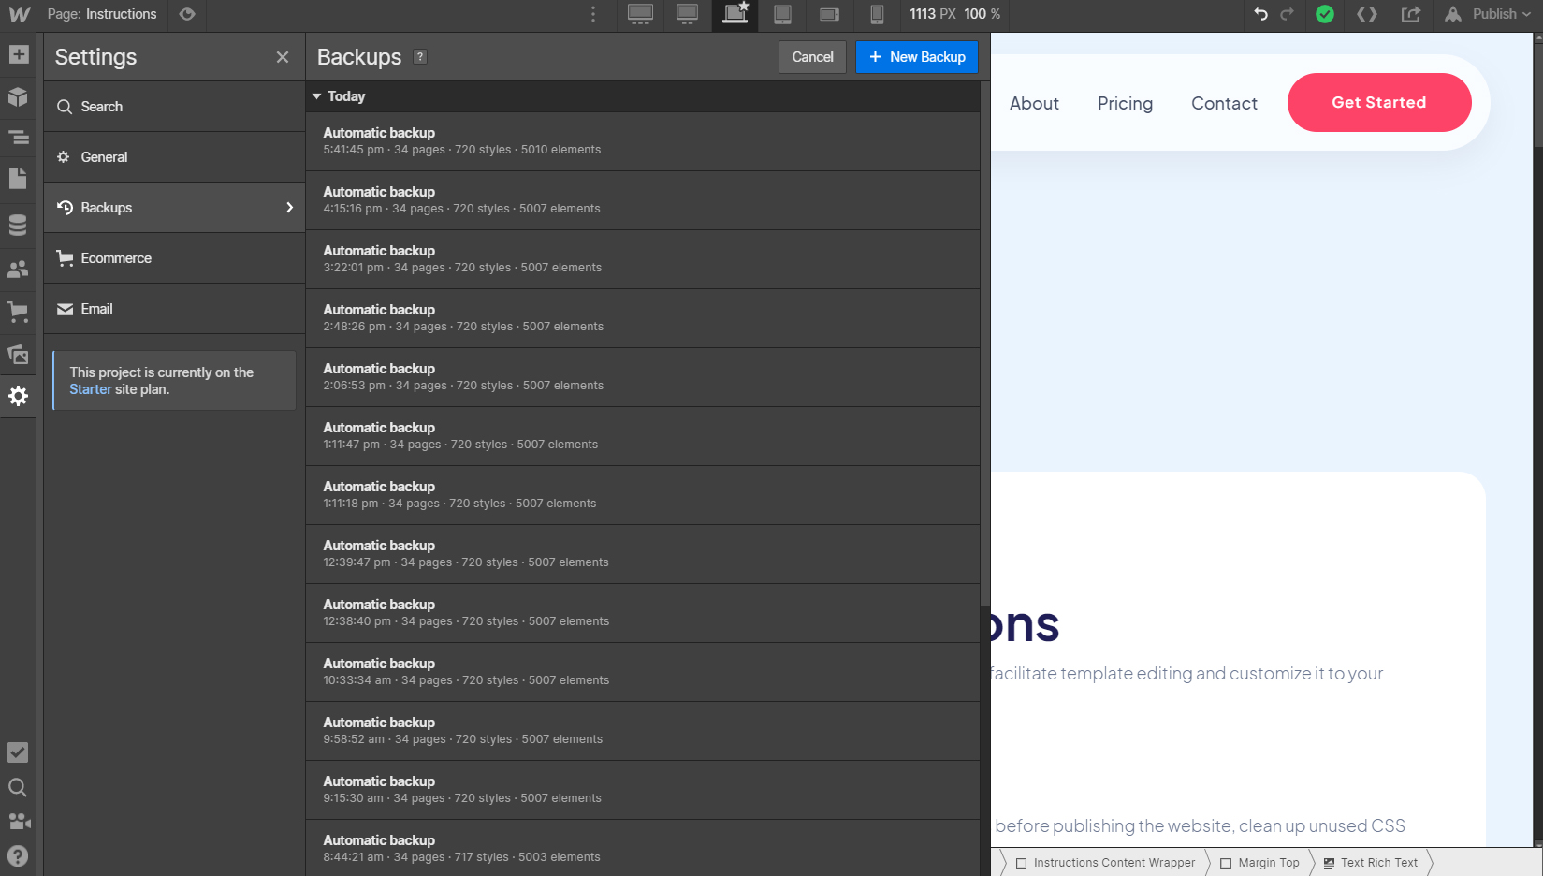This screenshot has height=876, width=1543.
Task: Open the Assets images panel
Action: click(x=18, y=355)
